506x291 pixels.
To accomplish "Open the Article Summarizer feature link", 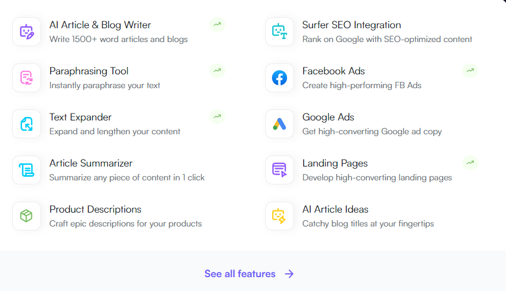I will coord(119,170).
